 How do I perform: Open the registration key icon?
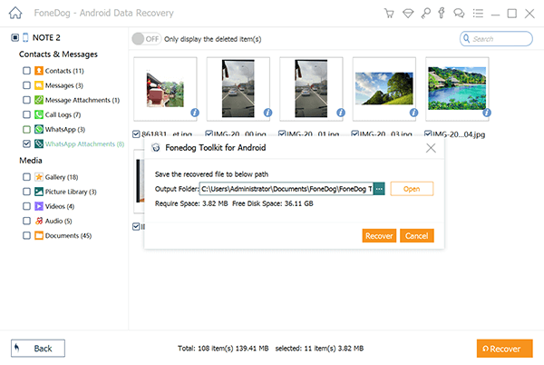point(425,14)
